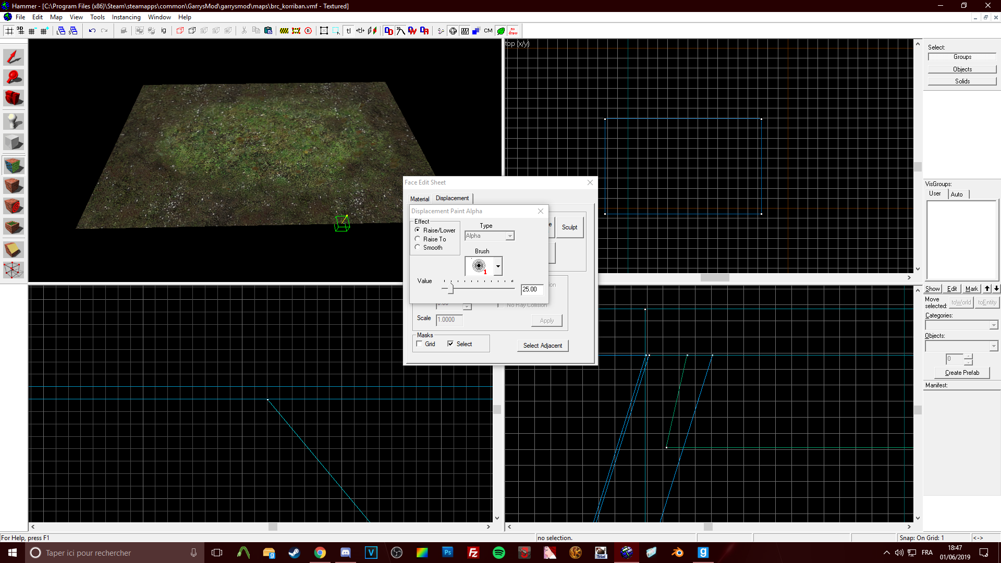Select the Clipping tool
Image resolution: width=1001 pixels, height=563 pixels.
[14, 250]
